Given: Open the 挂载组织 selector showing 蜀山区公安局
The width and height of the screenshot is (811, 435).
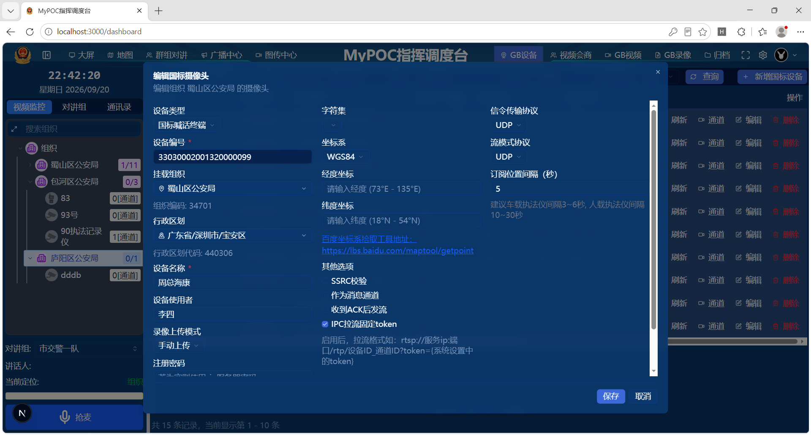Looking at the screenshot, I should coord(232,188).
